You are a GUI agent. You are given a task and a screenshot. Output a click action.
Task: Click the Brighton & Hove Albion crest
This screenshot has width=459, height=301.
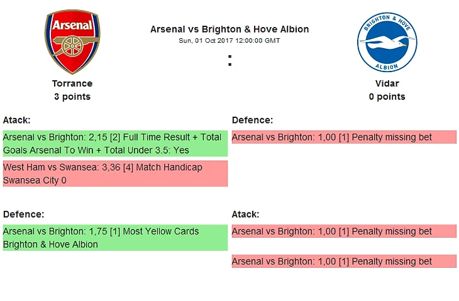point(387,43)
